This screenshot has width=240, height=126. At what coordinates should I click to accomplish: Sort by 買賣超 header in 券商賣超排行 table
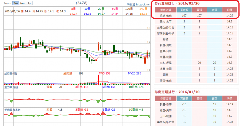pos(184,98)
